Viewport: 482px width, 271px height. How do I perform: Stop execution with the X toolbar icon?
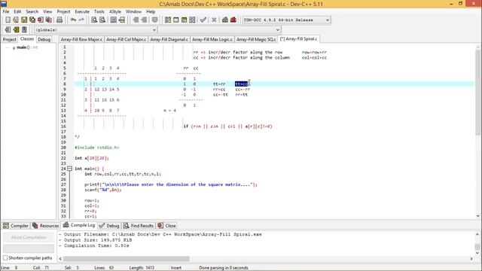click(214, 20)
